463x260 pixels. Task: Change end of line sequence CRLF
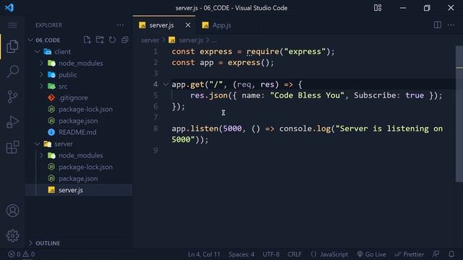pyautogui.click(x=294, y=254)
